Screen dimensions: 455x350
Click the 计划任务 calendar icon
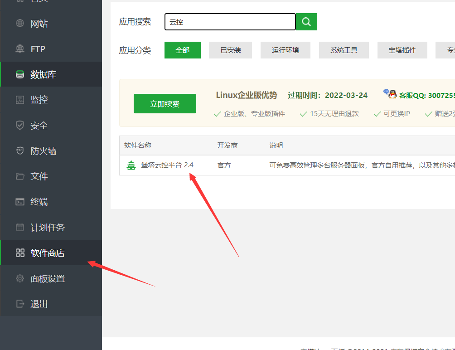(20, 227)
